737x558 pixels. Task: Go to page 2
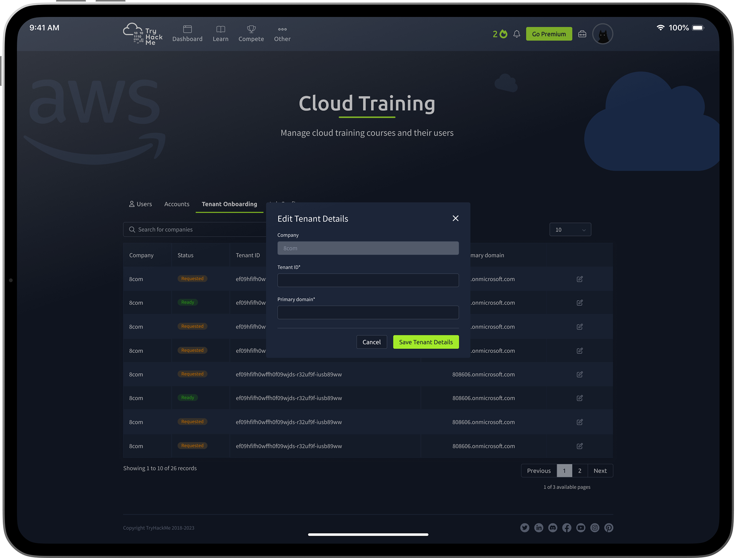pos(580,471)
